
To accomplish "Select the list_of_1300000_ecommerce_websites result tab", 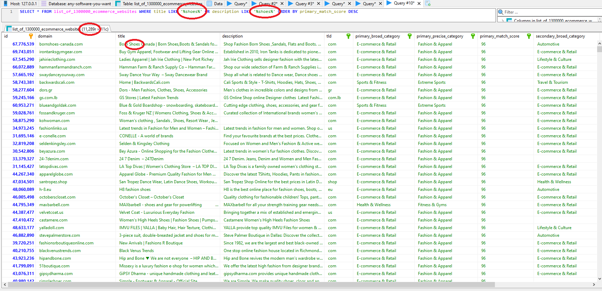I will (x=57, y=29).
